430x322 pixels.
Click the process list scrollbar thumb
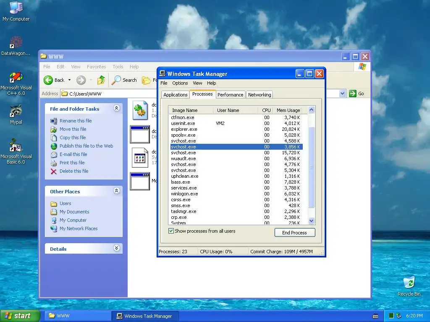[311, 167]
